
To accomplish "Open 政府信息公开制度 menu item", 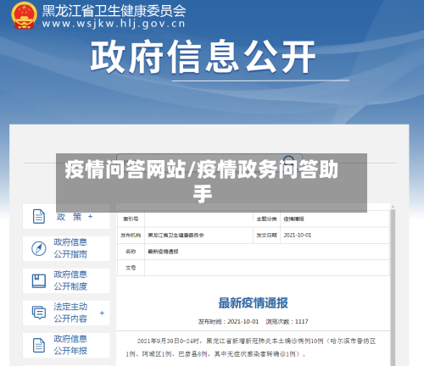I will pos(66,280).
